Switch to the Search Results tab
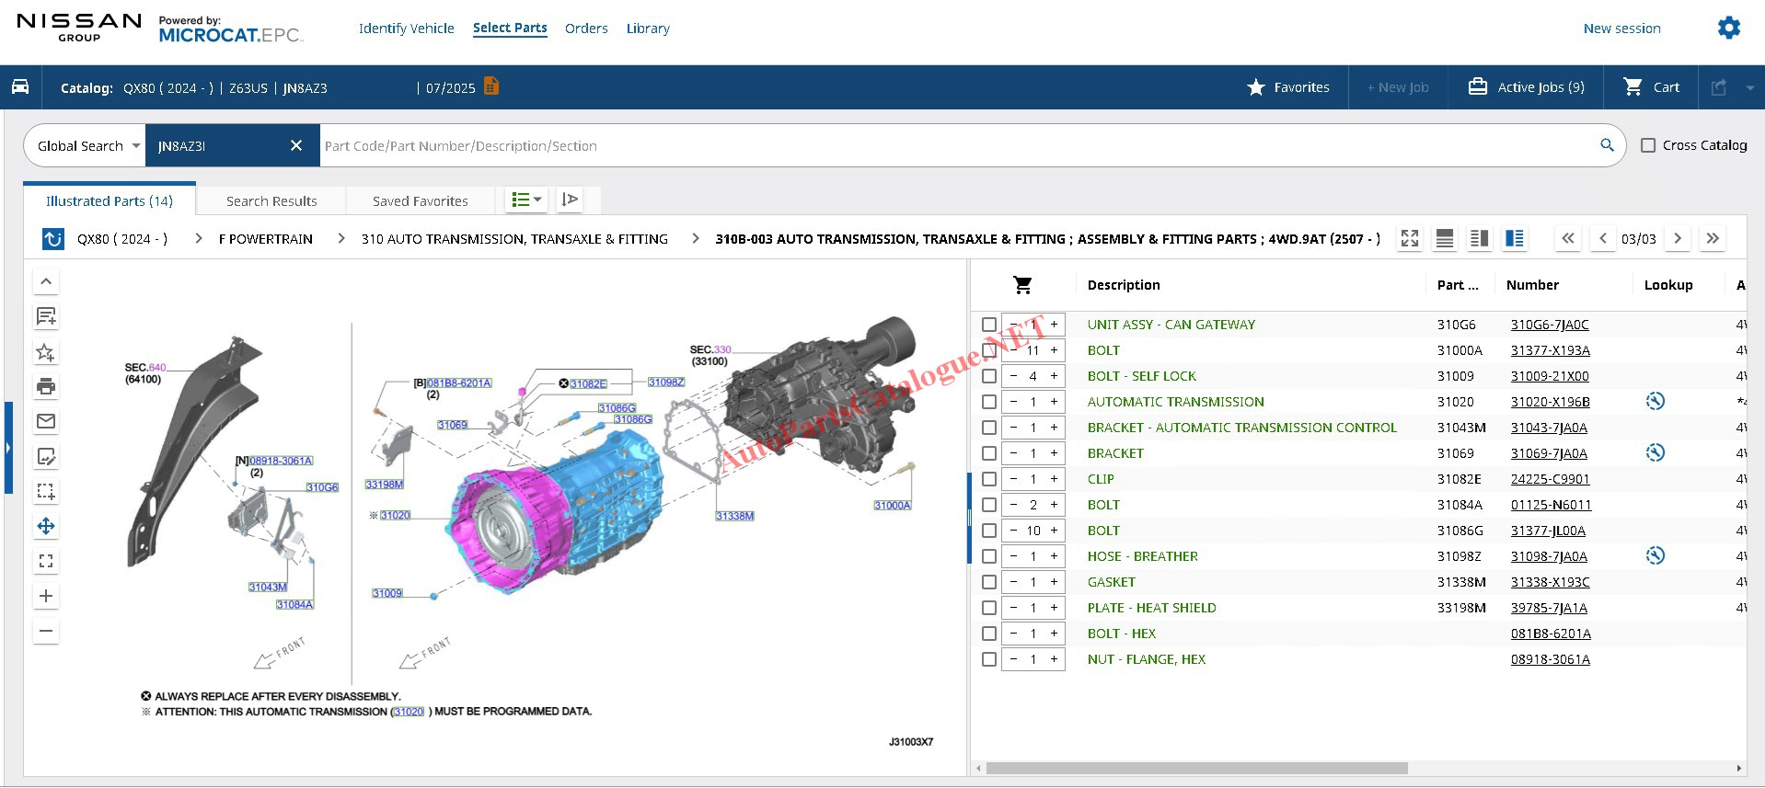This screenshot has width=1765, height=788. click(271, 201)
